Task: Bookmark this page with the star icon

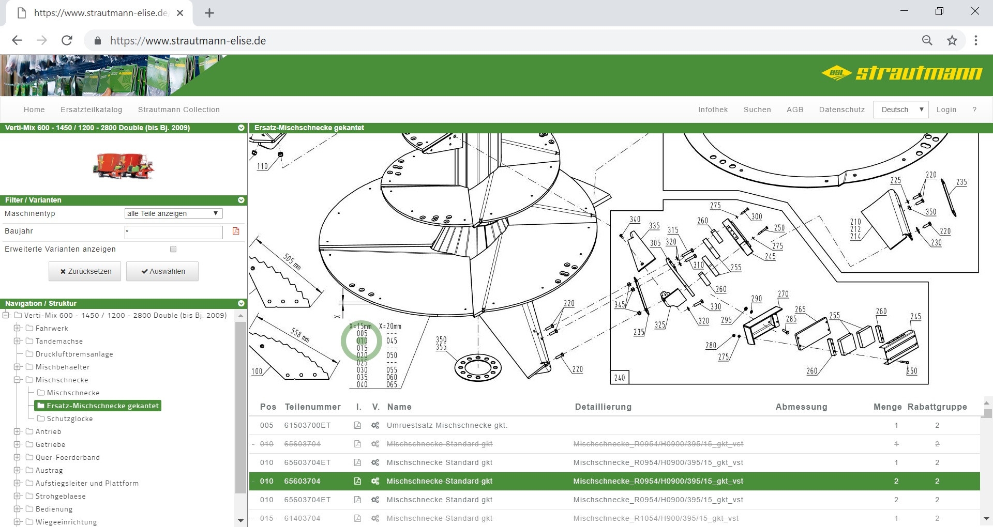Action: pos(952,40)
